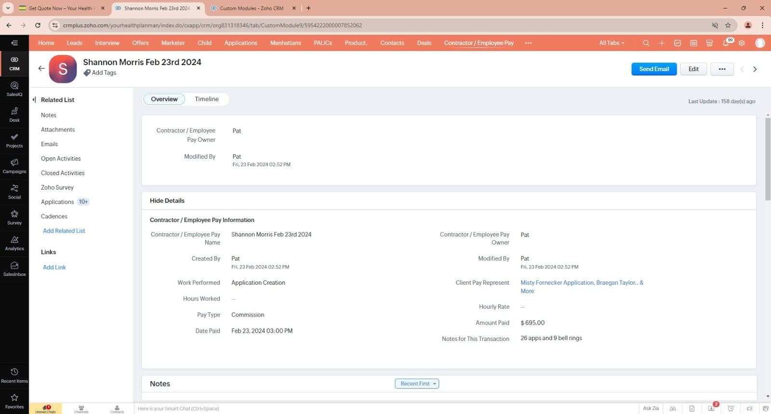Click the Edit button
The height and width of the screenshot is (414, 771).
pos(693,69)
